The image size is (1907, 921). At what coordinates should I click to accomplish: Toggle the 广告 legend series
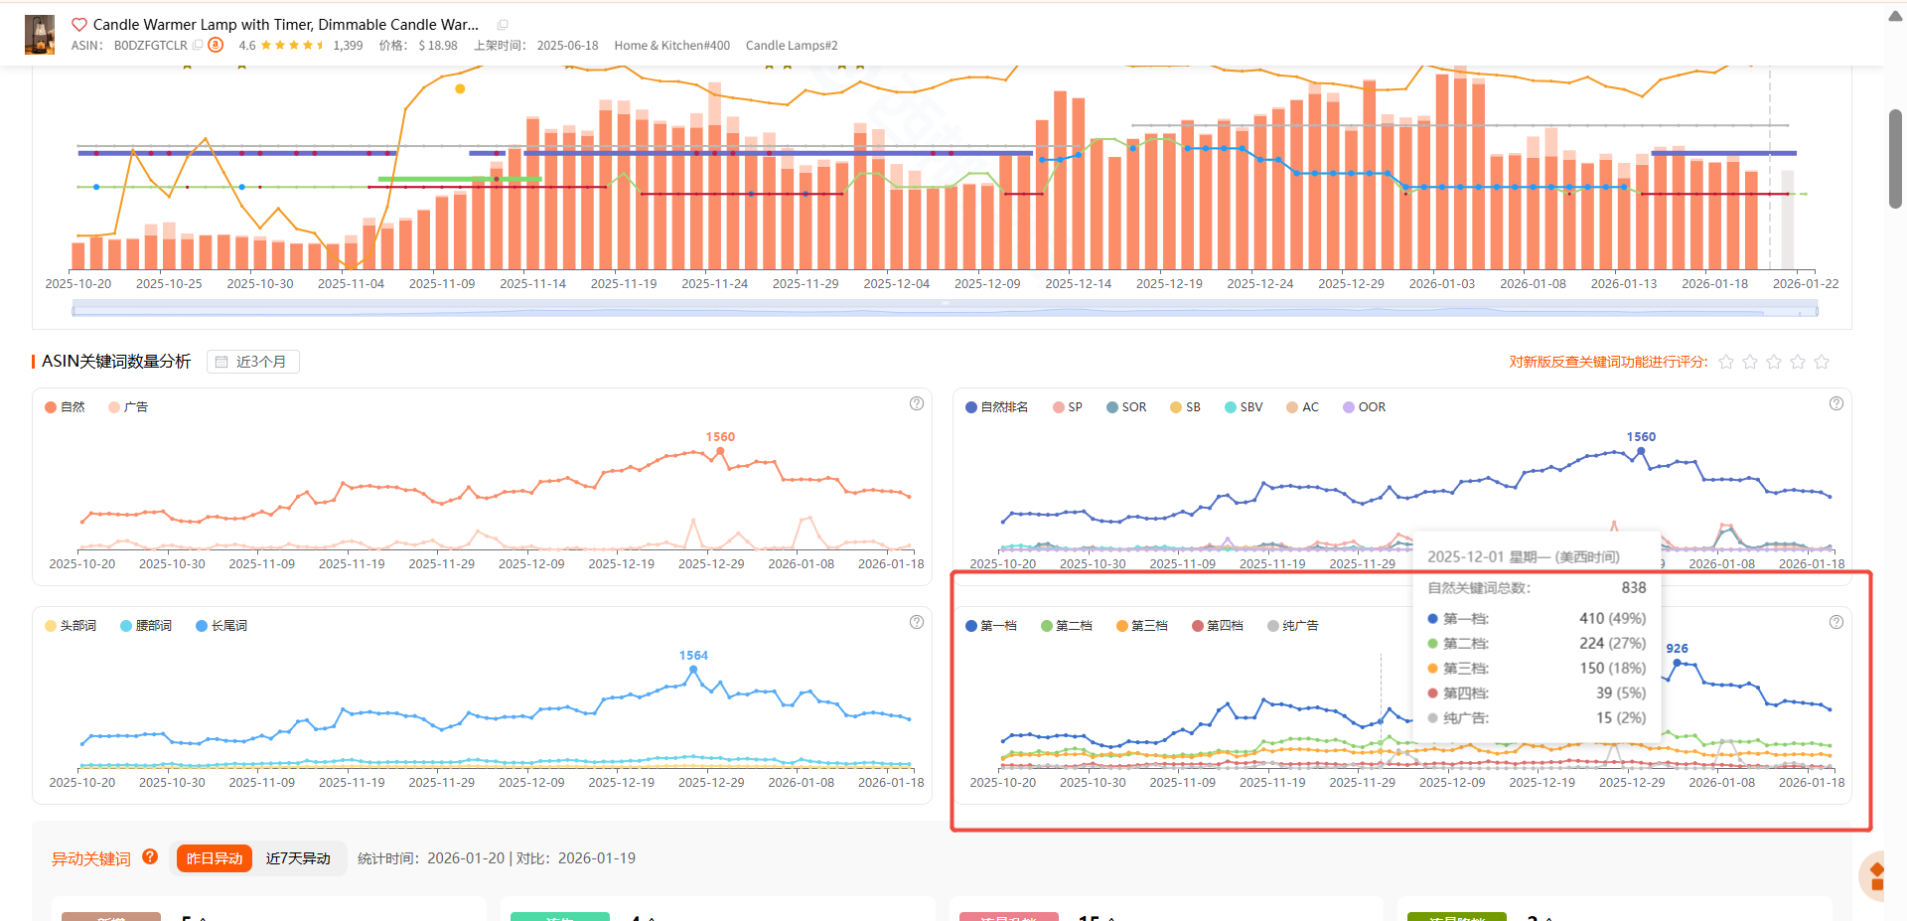click(x=128, y=407)
